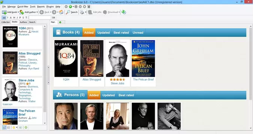Image resolution: width=253 pixels, height=134 pixels.
Task: Open the Atlas Shrugged title link
Action: pyautogui.click(x=29, y=53)
